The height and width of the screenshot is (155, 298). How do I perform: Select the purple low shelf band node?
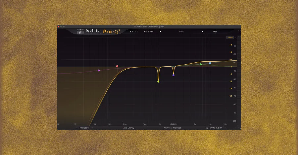pos(99,70)
